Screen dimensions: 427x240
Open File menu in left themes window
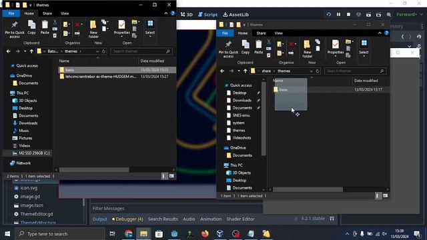(11, 13)
